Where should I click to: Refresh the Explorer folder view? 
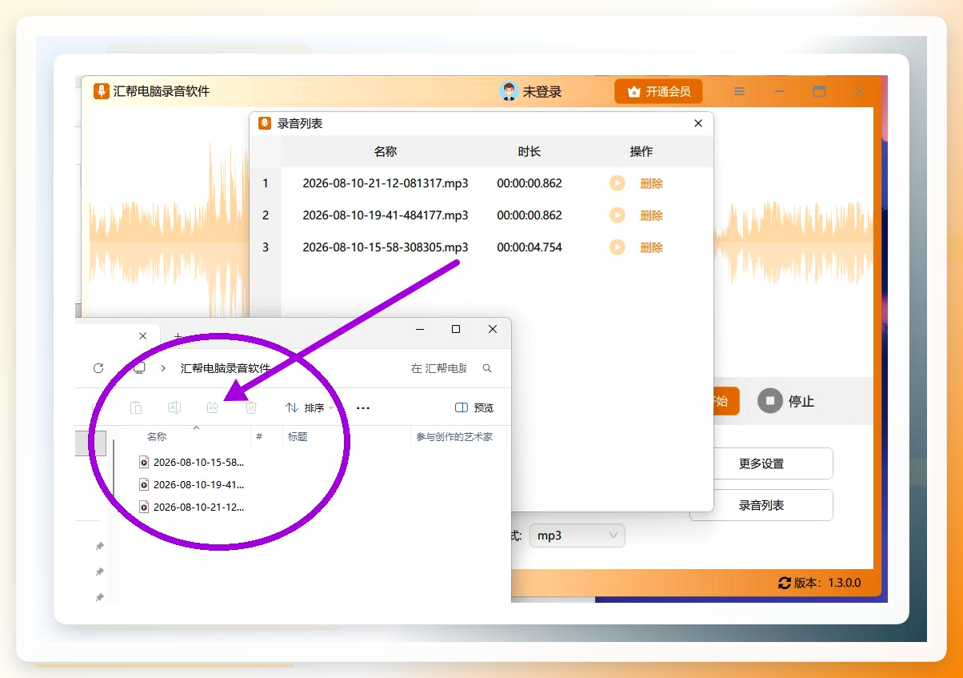[98, 368]
